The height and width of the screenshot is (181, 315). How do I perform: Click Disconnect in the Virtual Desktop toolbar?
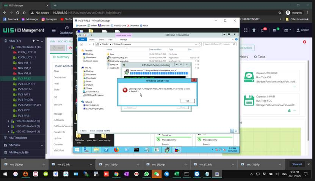(133, 26)
